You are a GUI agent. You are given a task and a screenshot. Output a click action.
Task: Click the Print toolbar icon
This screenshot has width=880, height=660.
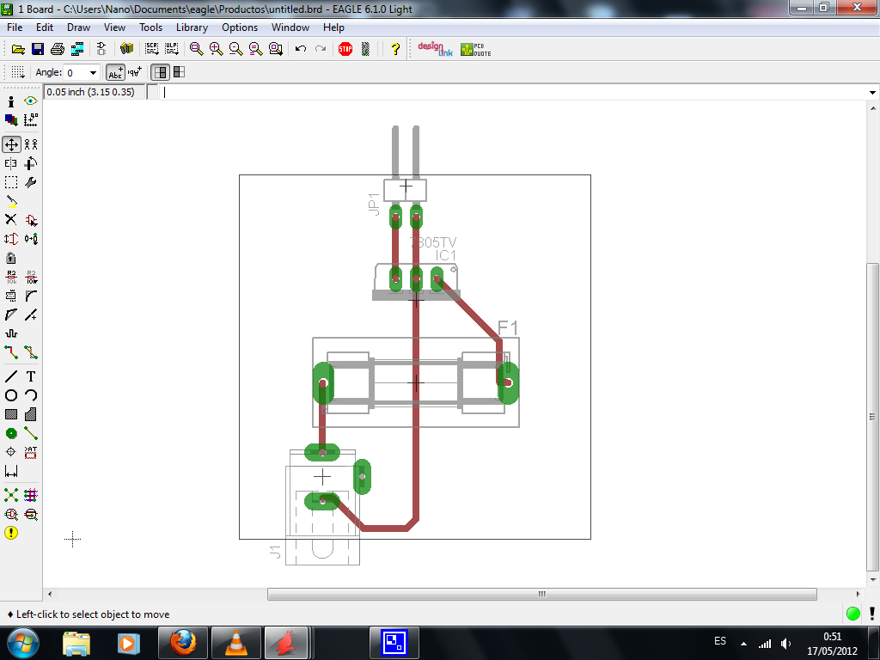coord(58,49)
